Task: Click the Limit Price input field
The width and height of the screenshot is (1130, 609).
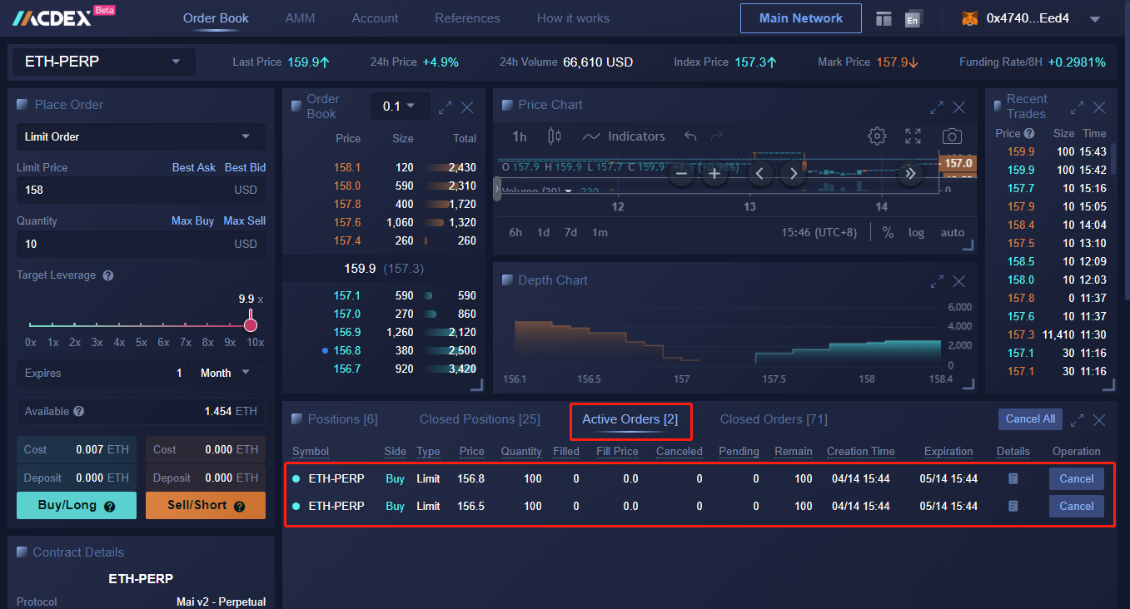Action: pyautogui.click(x=141, y=190)
